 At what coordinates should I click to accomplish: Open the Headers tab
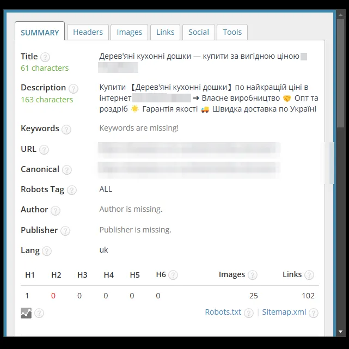click(88, 32)
